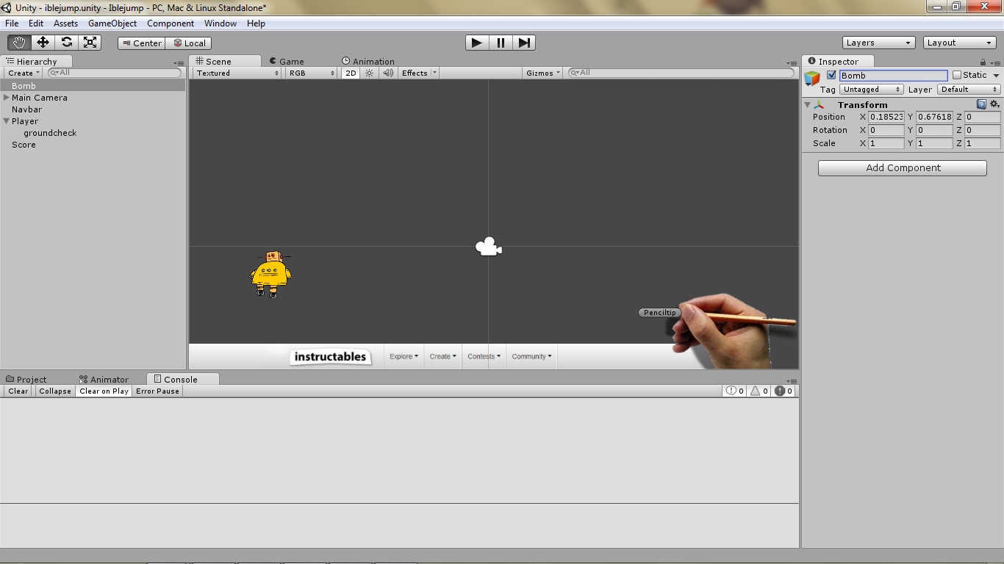The width and height of the screenshot is (1004, 564).
Task: Open the Hierarchy panel options menu icon
Action: click(x=179, y=63)
